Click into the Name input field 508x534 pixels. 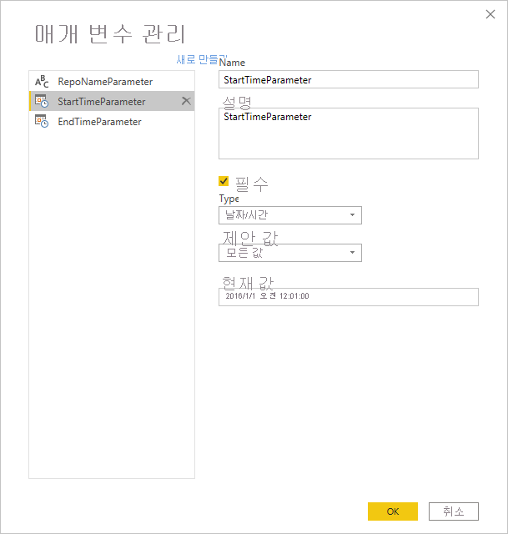(x=349, y=79)
